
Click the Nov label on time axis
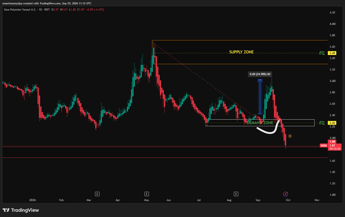pyautogui.click(x=317, y=200)
